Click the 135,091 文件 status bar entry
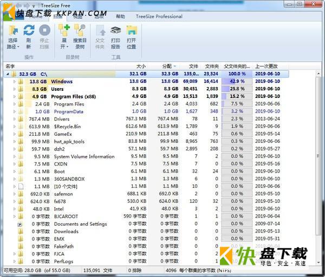Viewport: 325px width, 277px height. point(97,271)
